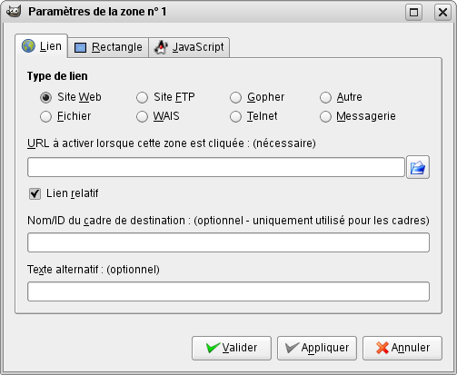Click the JavaScript tab icon
Viewport: 457px width, 375px height.
161,47
